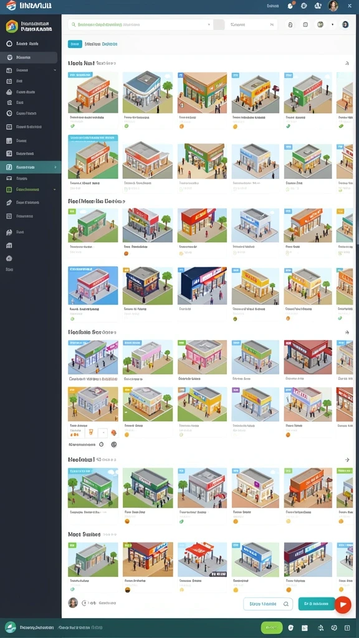Image resolution: width=359 pixels, height=638 pixels.
Task: Open the colorful house logo in the sidebar
Action: click(12, 26)
